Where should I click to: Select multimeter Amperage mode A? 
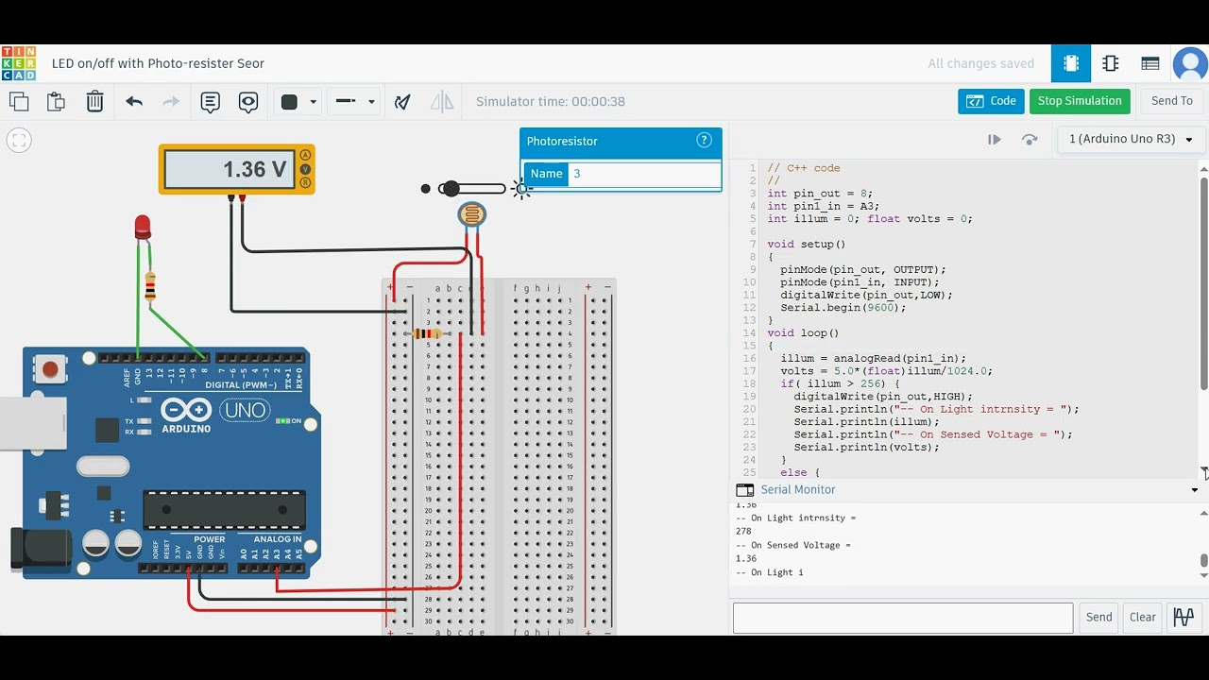click(305, 155)
